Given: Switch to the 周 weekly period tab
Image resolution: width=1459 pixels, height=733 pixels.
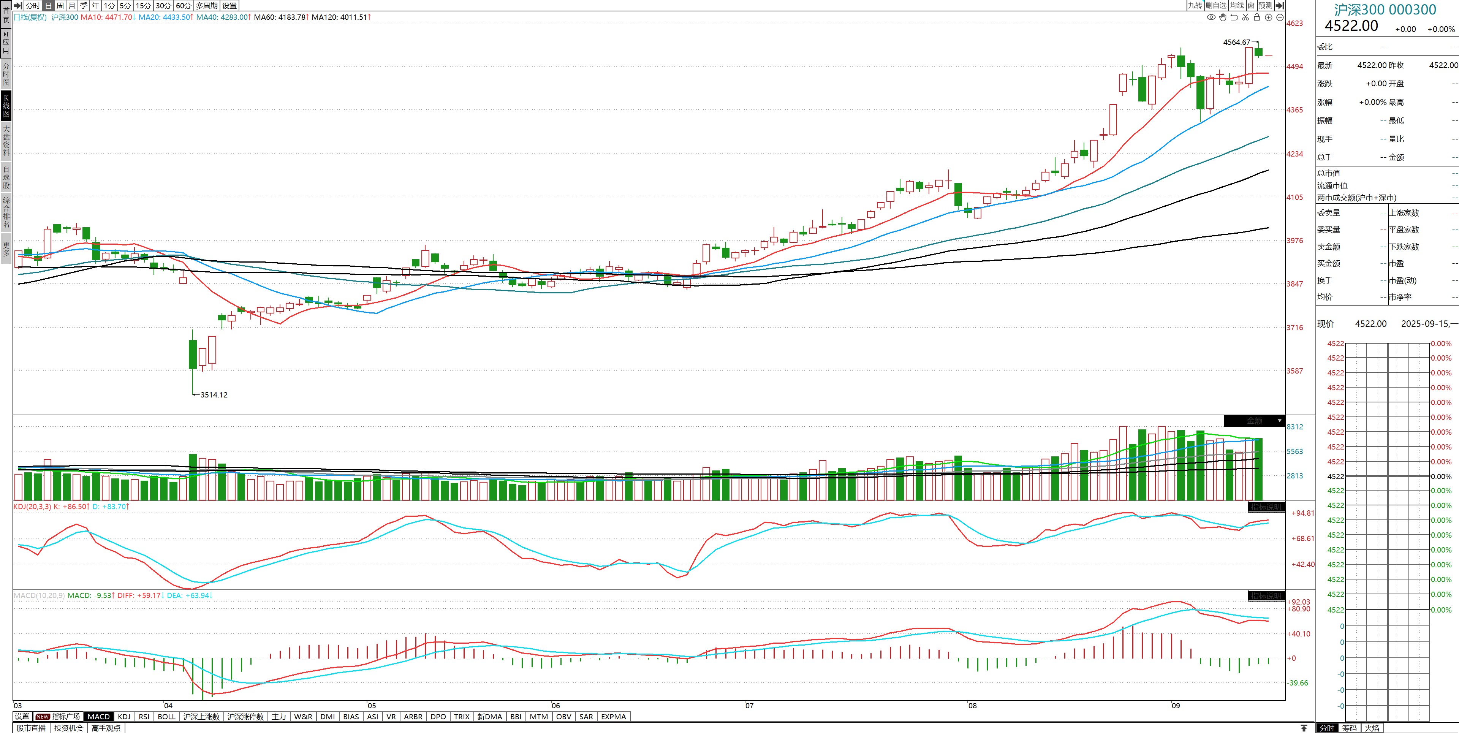Looking at the screenshot, I should click(60, 5).
